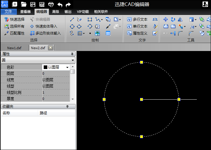Select the Circle drawing tool
Image resolution: width=211 pixels, height=150 pixels.
(x=72, y=26)
